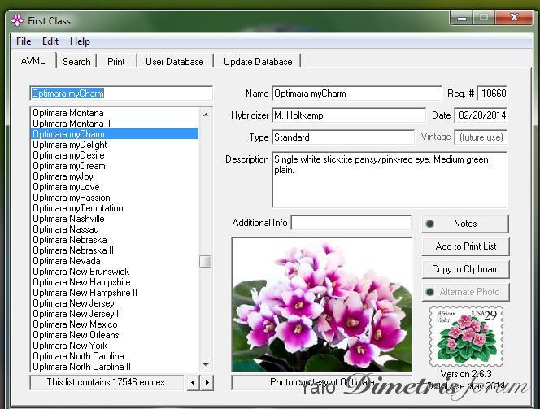Screen dimensions: 540x409
Task: Click the list scrollbar down arrow
Action: click(x=206, y=364)
